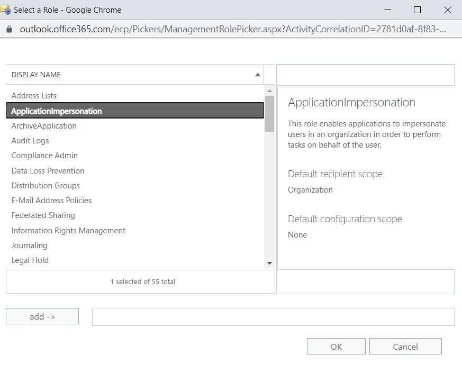This screenshot has height=373, width=462.
Task: Sort by Display Name arrow
Action: (258, 75)
